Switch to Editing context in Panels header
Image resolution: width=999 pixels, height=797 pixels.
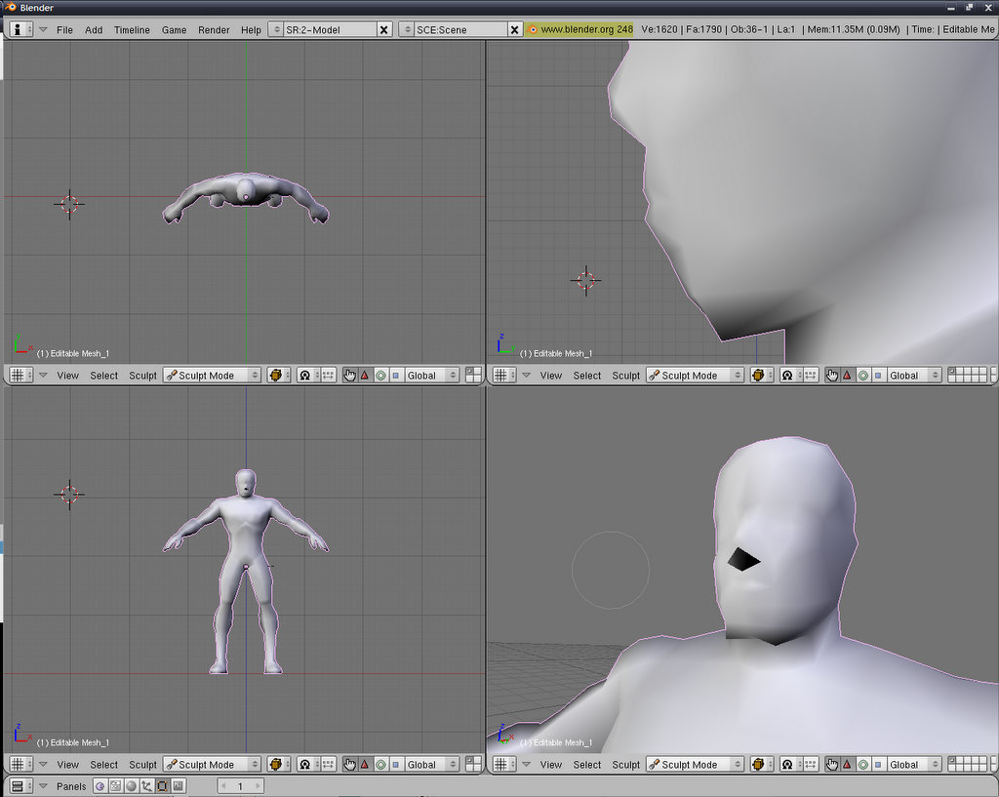[162, 786]
